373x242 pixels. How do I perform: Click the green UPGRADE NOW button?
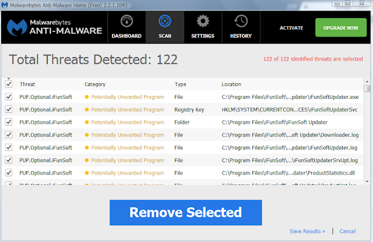point(341,27)
